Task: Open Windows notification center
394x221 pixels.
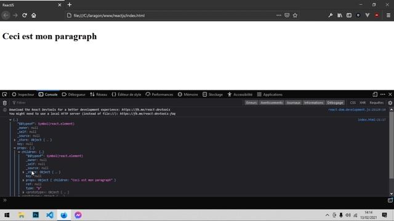Action: click(x=384, y=215)
